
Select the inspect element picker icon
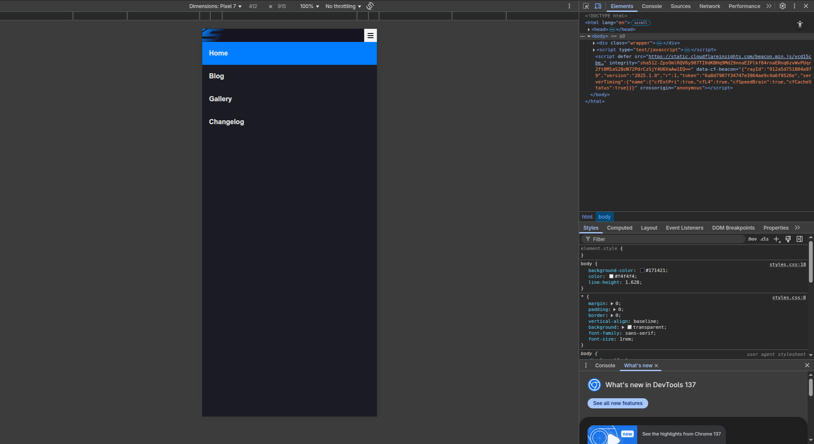[x=586, y=6]
